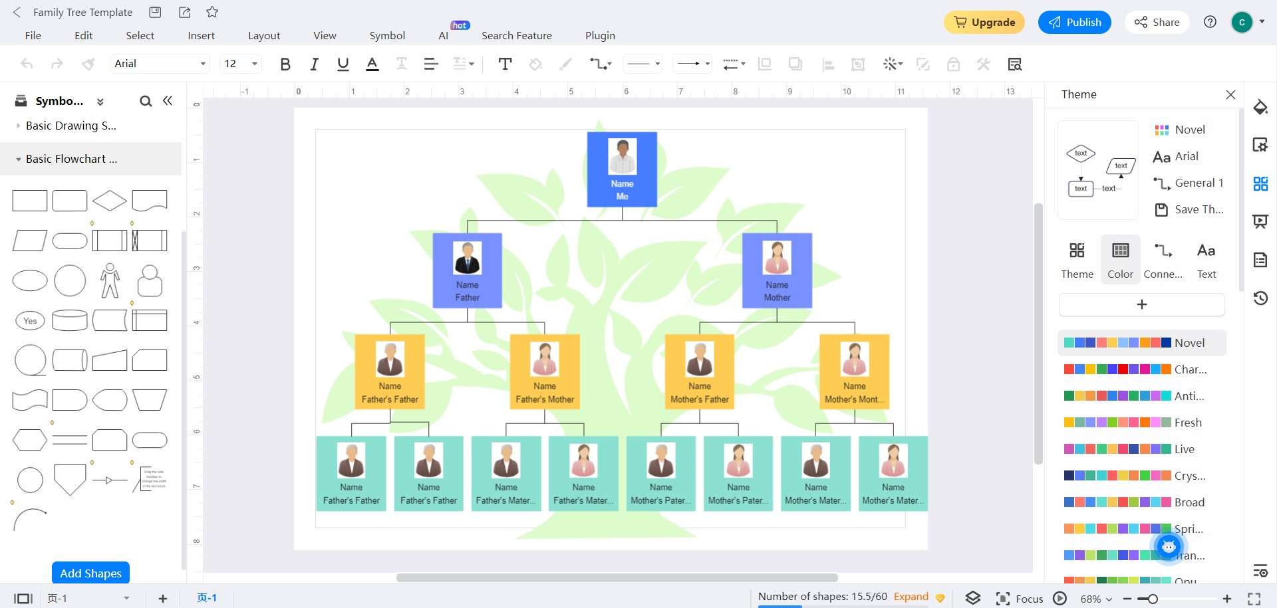The height and width of the screenshot is (608, 1277).
Task: Click the Redo arrow
Action: pyautogui.click(x=57, y=64)
